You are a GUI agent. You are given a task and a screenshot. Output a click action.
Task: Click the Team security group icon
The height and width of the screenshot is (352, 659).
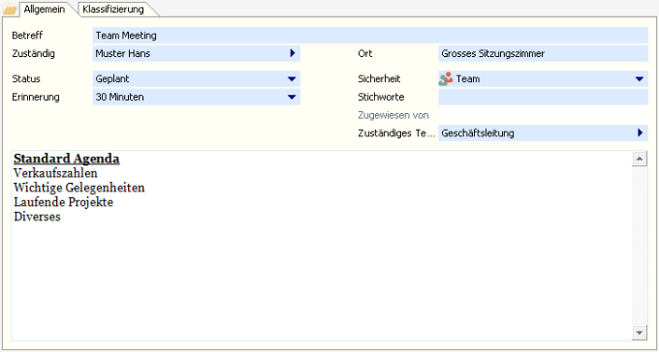[446, 79]
